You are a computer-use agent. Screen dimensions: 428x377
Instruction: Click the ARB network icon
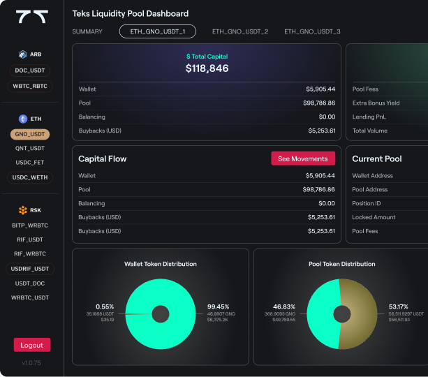click(x=22, y=54)
